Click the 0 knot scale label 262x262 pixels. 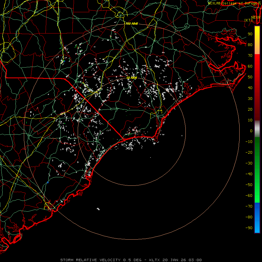pos(251,131)
